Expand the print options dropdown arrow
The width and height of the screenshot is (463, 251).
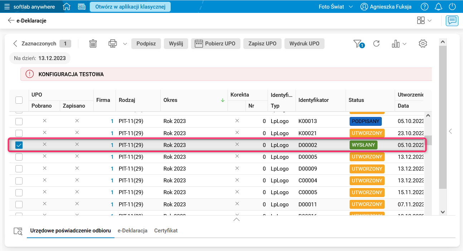tap(125, 44)
